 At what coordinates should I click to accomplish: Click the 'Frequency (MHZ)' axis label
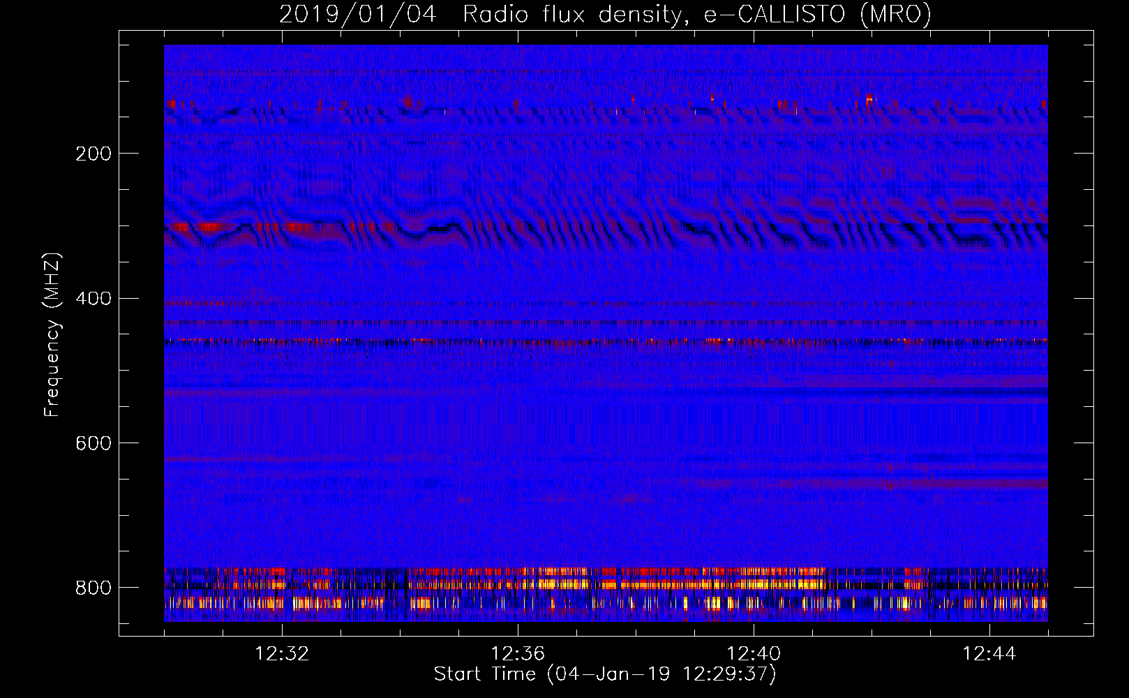click(52, 335)
